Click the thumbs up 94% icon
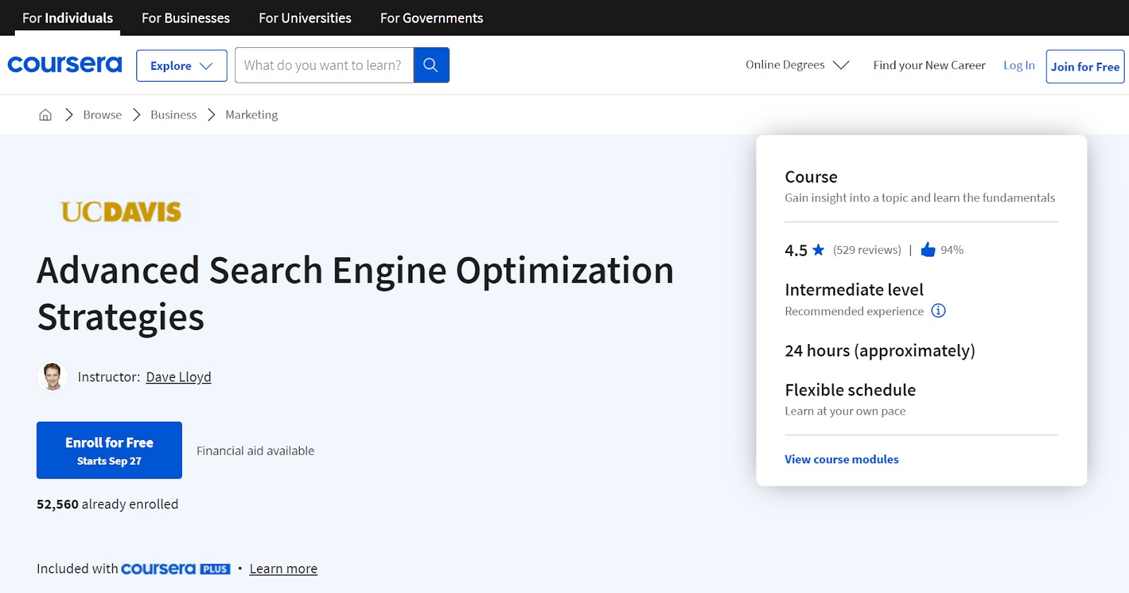Image resolution: width=1129 pixels, height=593 pixels. click(x=928, y=250)
